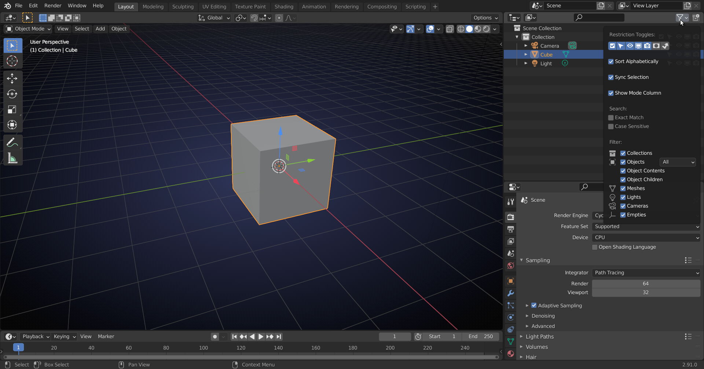Open the Object Constraints properties tab
Screen dimensions: 704x369
click(x=510, y=329)
